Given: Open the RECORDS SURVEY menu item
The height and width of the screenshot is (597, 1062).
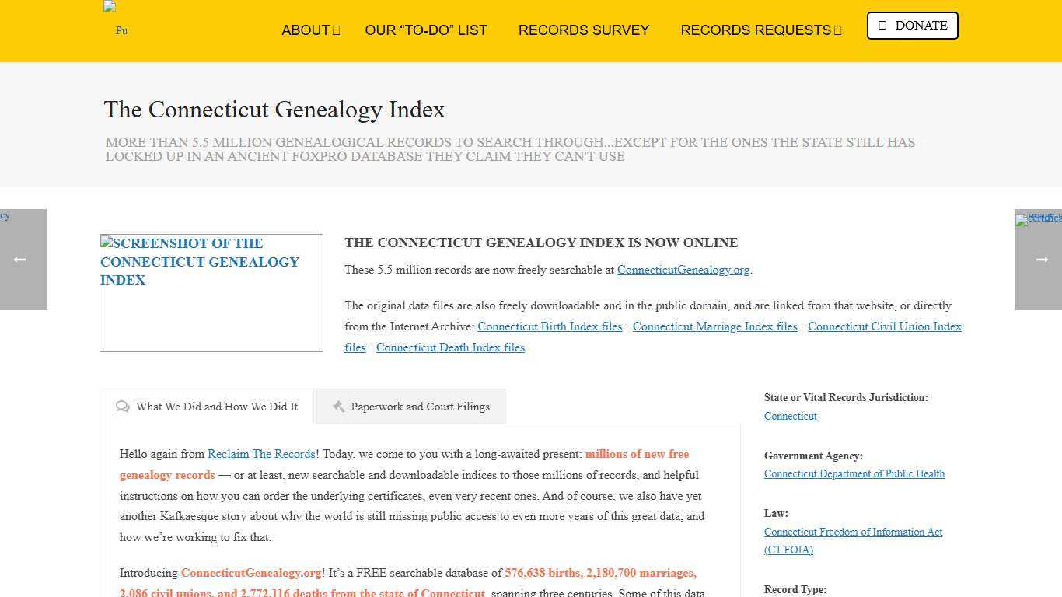Looking at the screenshot, I should click(x=584, y=30).
